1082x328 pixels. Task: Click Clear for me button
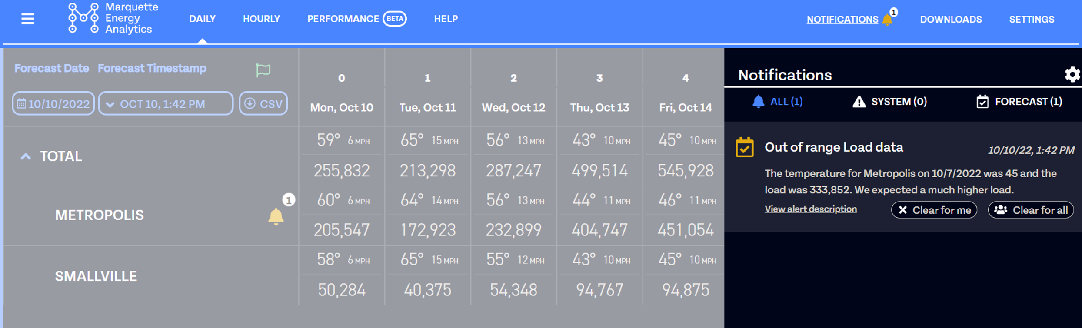click(x=934, y=210)
